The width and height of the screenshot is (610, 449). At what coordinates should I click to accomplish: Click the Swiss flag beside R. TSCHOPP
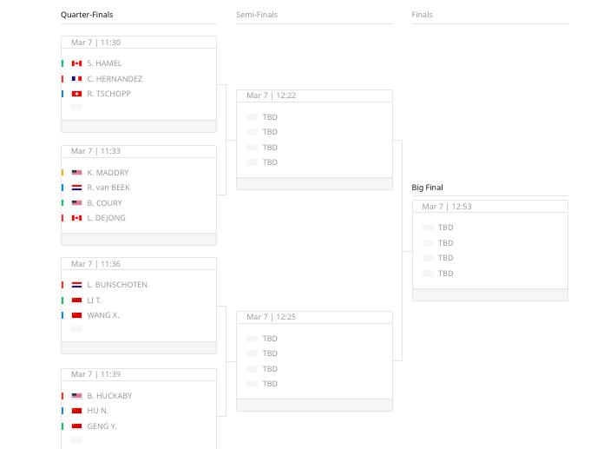pos(76,94)
